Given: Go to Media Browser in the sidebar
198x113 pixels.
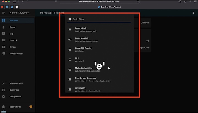Looking at the screenshot, I should coord(17,53).
